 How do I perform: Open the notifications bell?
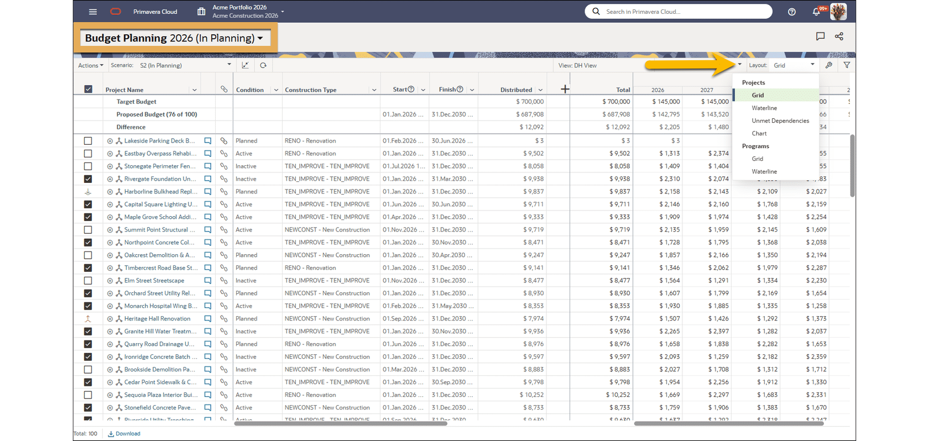(816, 12)
